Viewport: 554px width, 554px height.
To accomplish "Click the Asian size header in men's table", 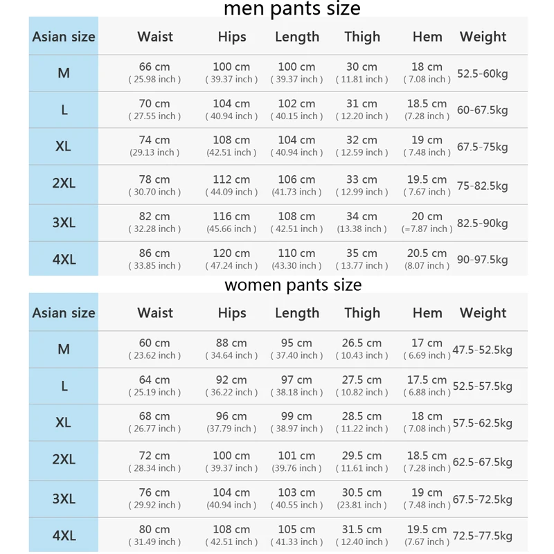I will point(64,37).
